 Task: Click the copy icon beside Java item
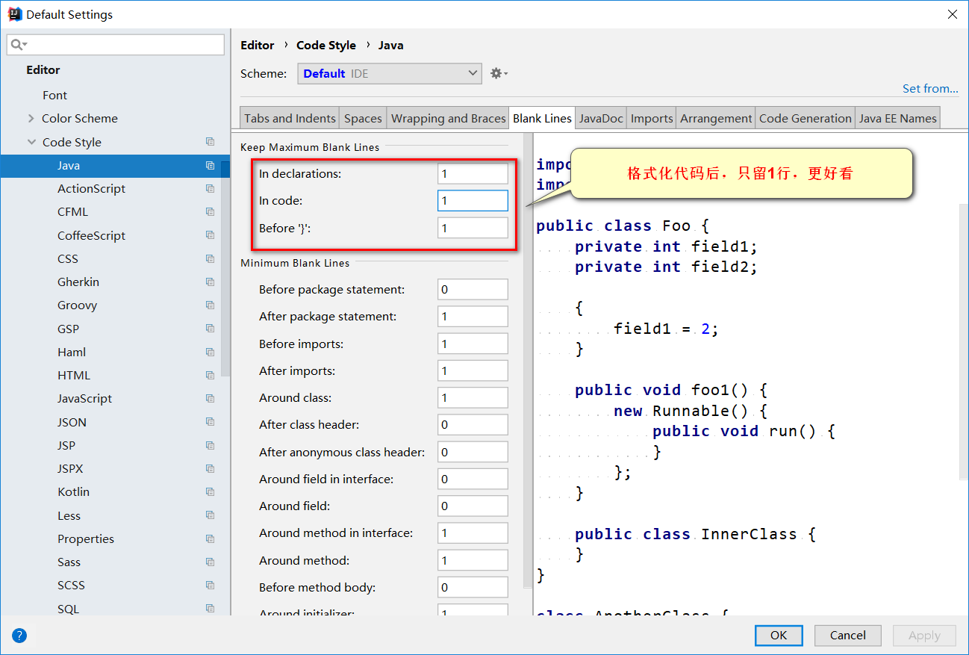[x=210, y=166]
